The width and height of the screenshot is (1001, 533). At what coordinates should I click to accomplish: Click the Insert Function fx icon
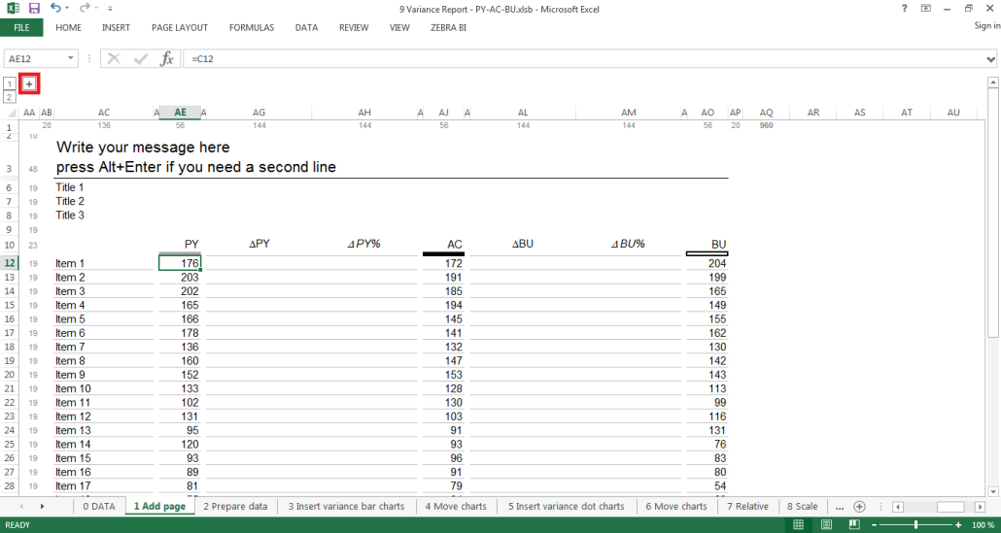(166, 59)
